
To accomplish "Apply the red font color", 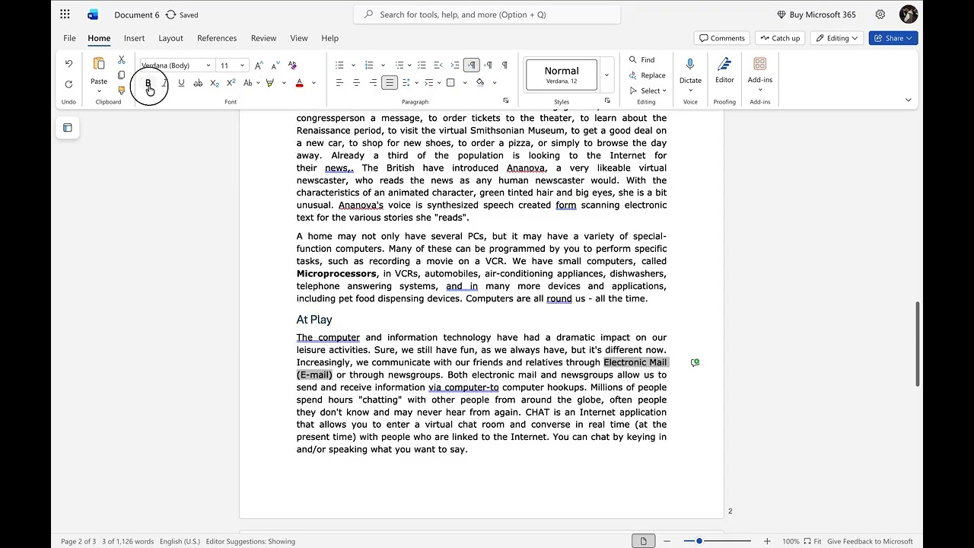I will [299, 83].
